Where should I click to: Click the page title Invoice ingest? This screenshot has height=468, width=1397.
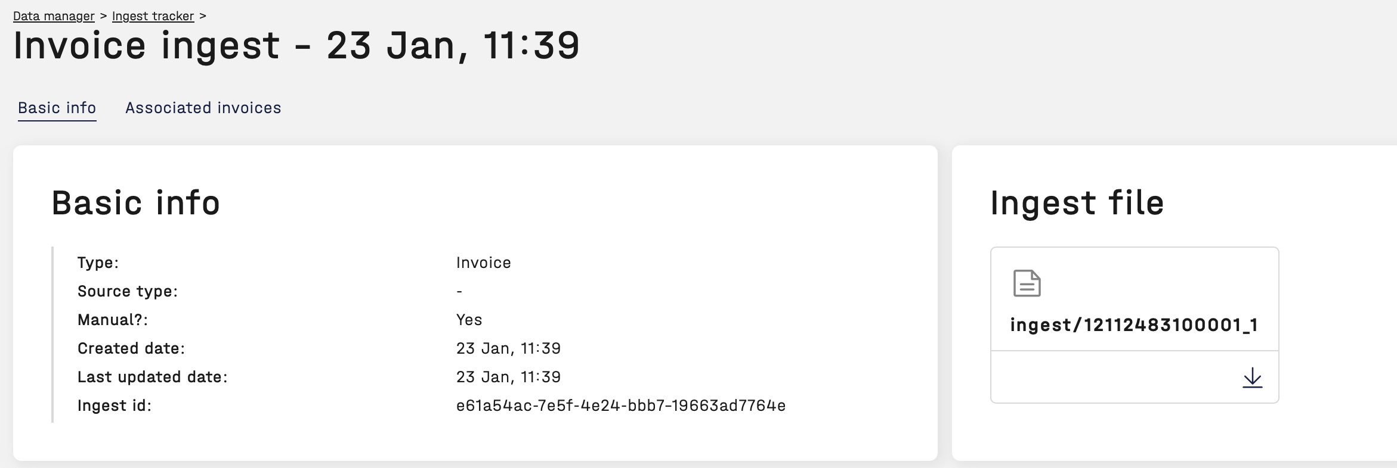296,45
